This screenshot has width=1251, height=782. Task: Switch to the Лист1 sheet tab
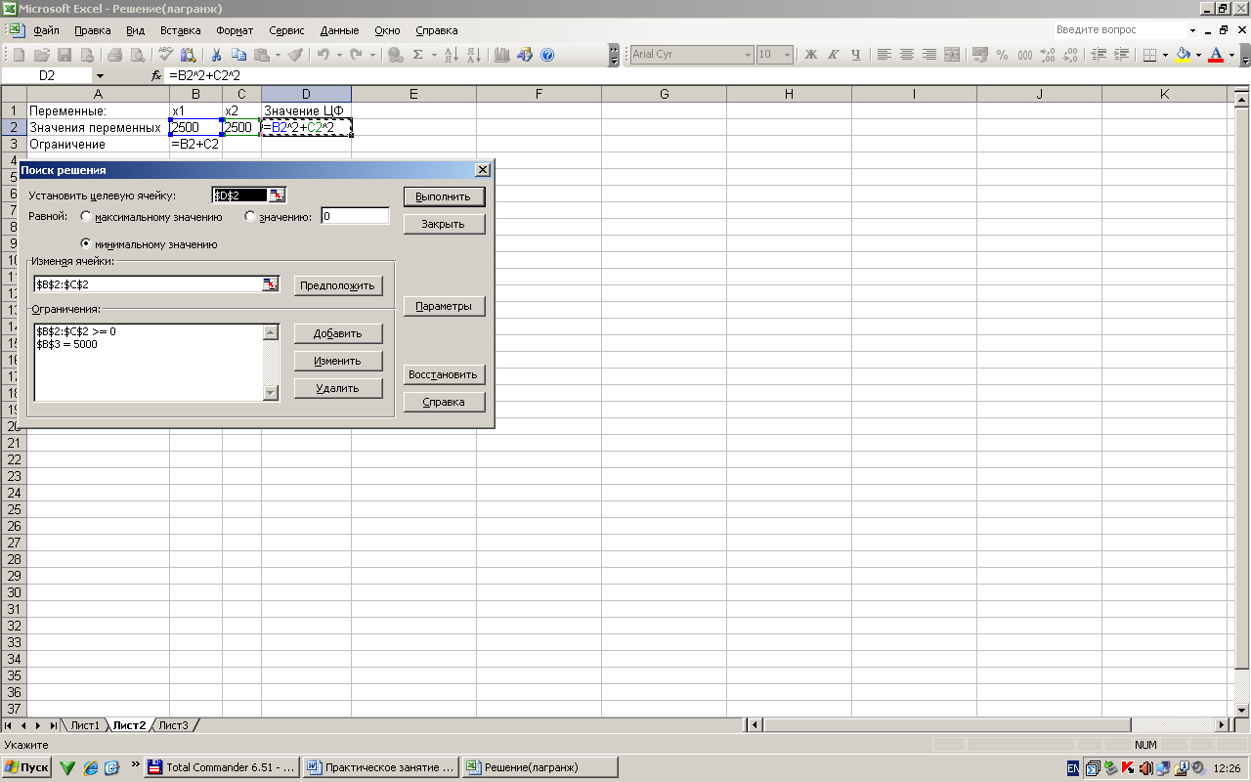point(85,725)
